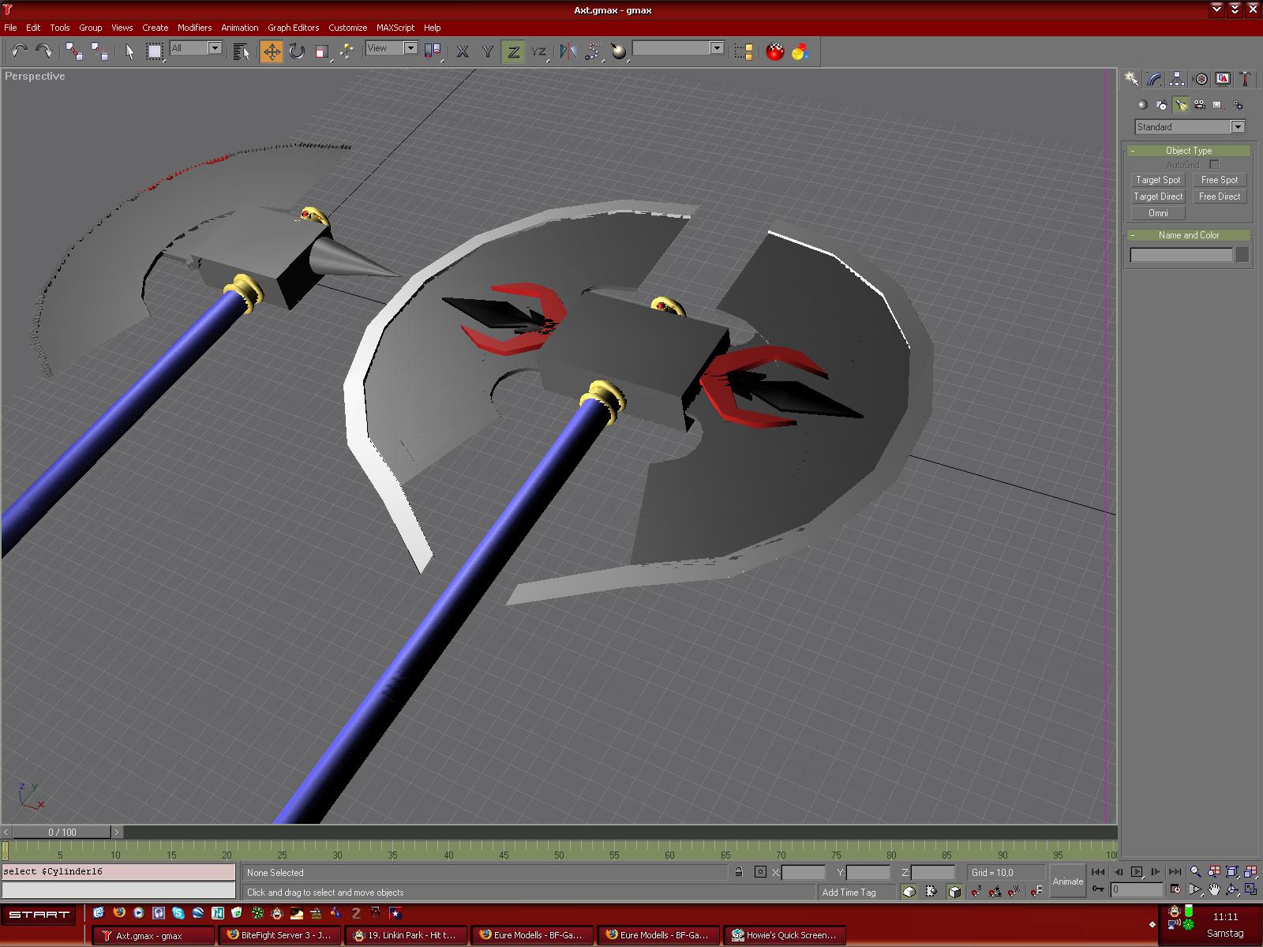The image size is (1263, 947).
Task: Select the Rotate tool in toolbar
Action: 297,52
